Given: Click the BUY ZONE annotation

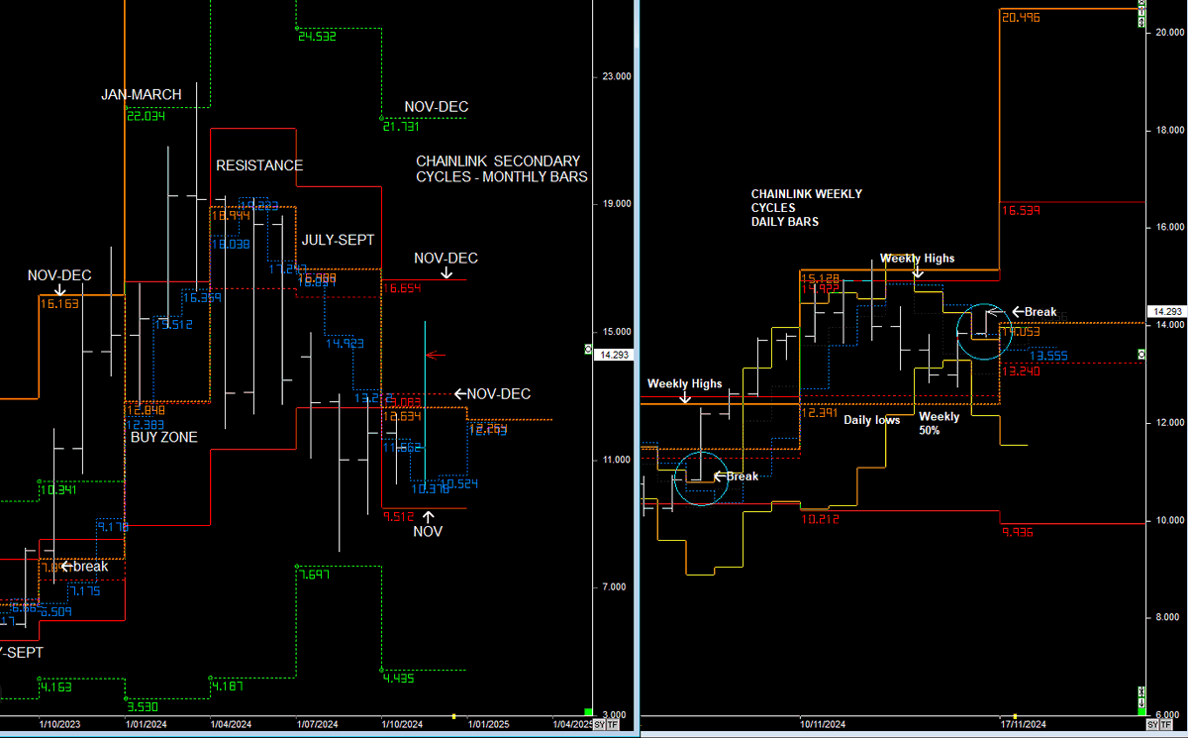Looking at the screenshot, I should 164,436.
